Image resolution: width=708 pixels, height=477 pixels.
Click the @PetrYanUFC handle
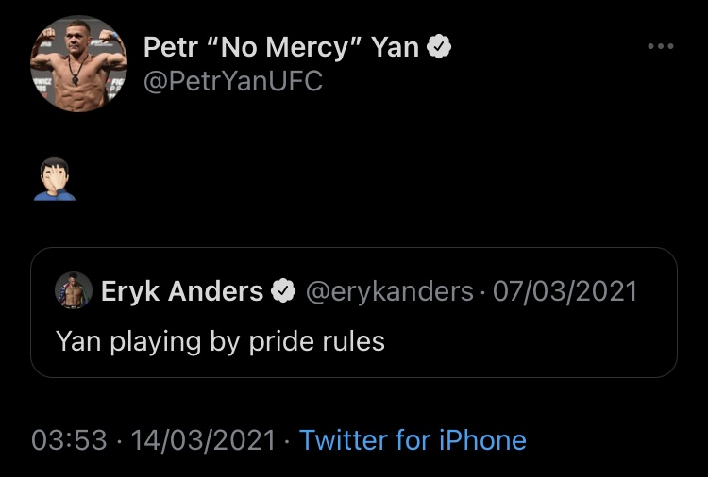click(x=233, y=82)
